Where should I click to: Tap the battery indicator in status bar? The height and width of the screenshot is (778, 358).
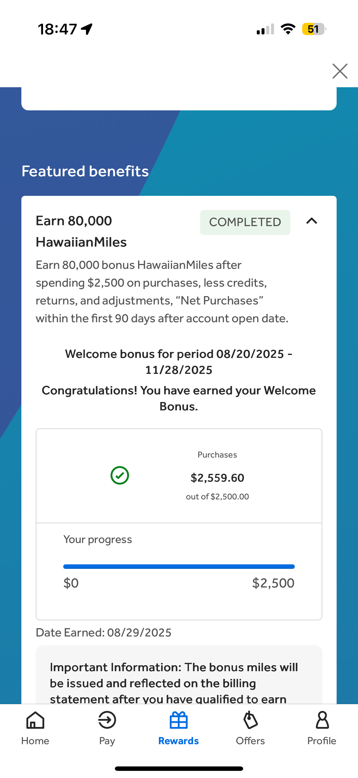[x=313, y=29]
